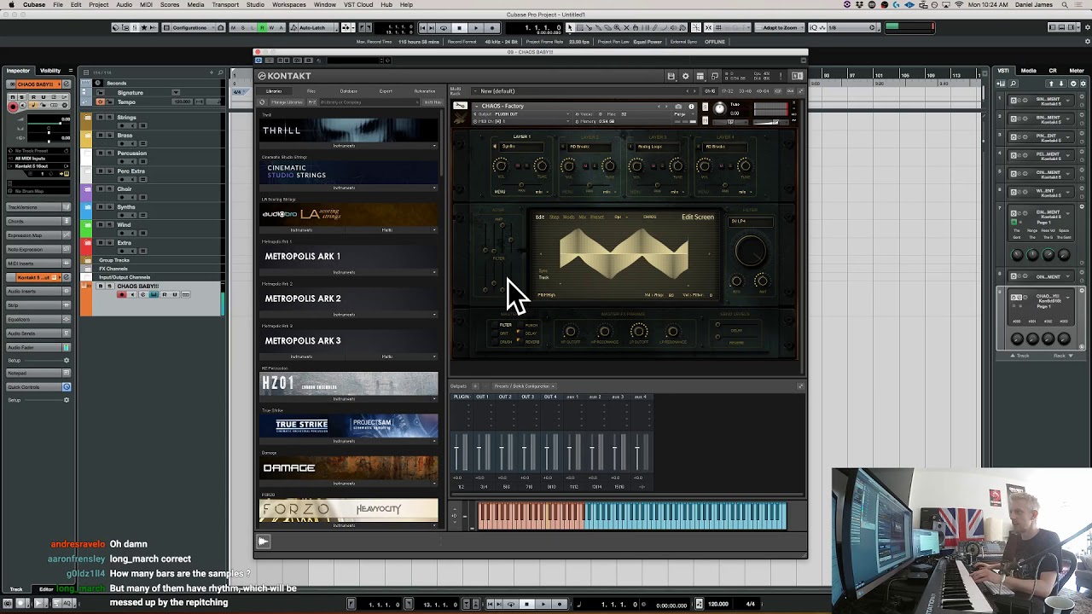The image size is (1092, 614).
Task: Open Auto-Latch automation mode dropdown
Action: [x=312, y=28]
